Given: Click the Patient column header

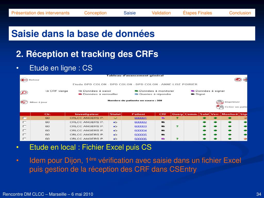Looking at the screenshot, I should [138, 114].
